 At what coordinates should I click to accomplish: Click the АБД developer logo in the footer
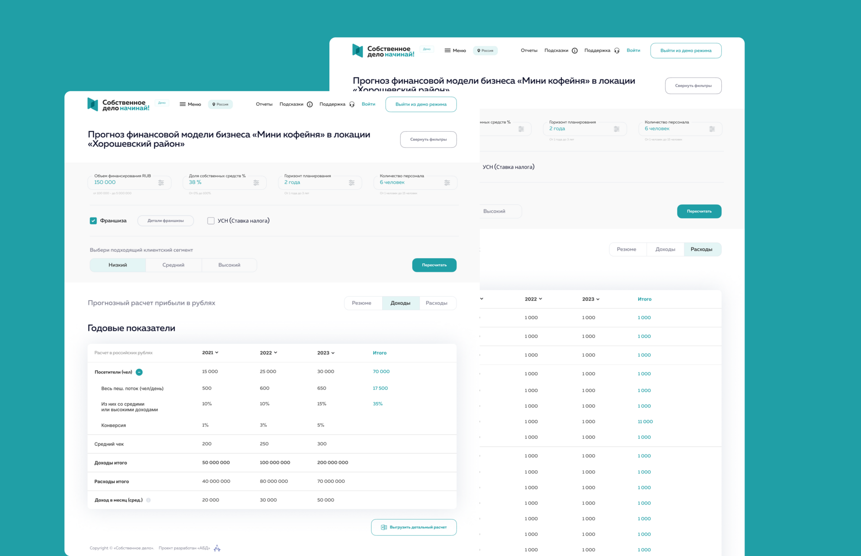tap(217, 548)
